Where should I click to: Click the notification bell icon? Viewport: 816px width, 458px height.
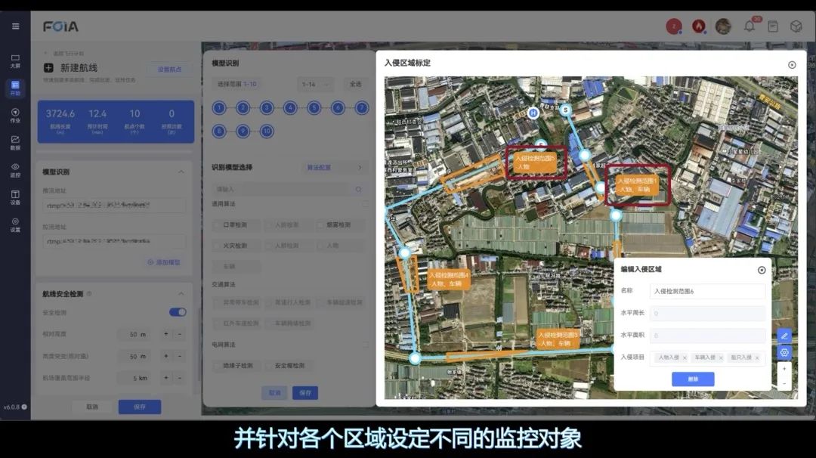click(750, 26)
